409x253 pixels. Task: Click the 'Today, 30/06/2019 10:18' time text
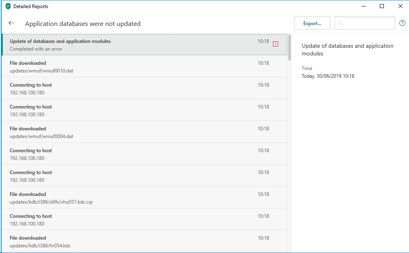pos(328,76)
